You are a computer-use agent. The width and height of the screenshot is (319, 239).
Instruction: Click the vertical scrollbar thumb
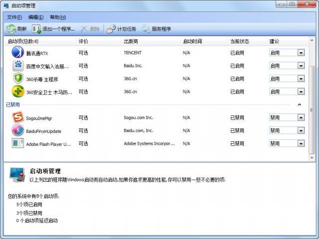coord(312,110)
